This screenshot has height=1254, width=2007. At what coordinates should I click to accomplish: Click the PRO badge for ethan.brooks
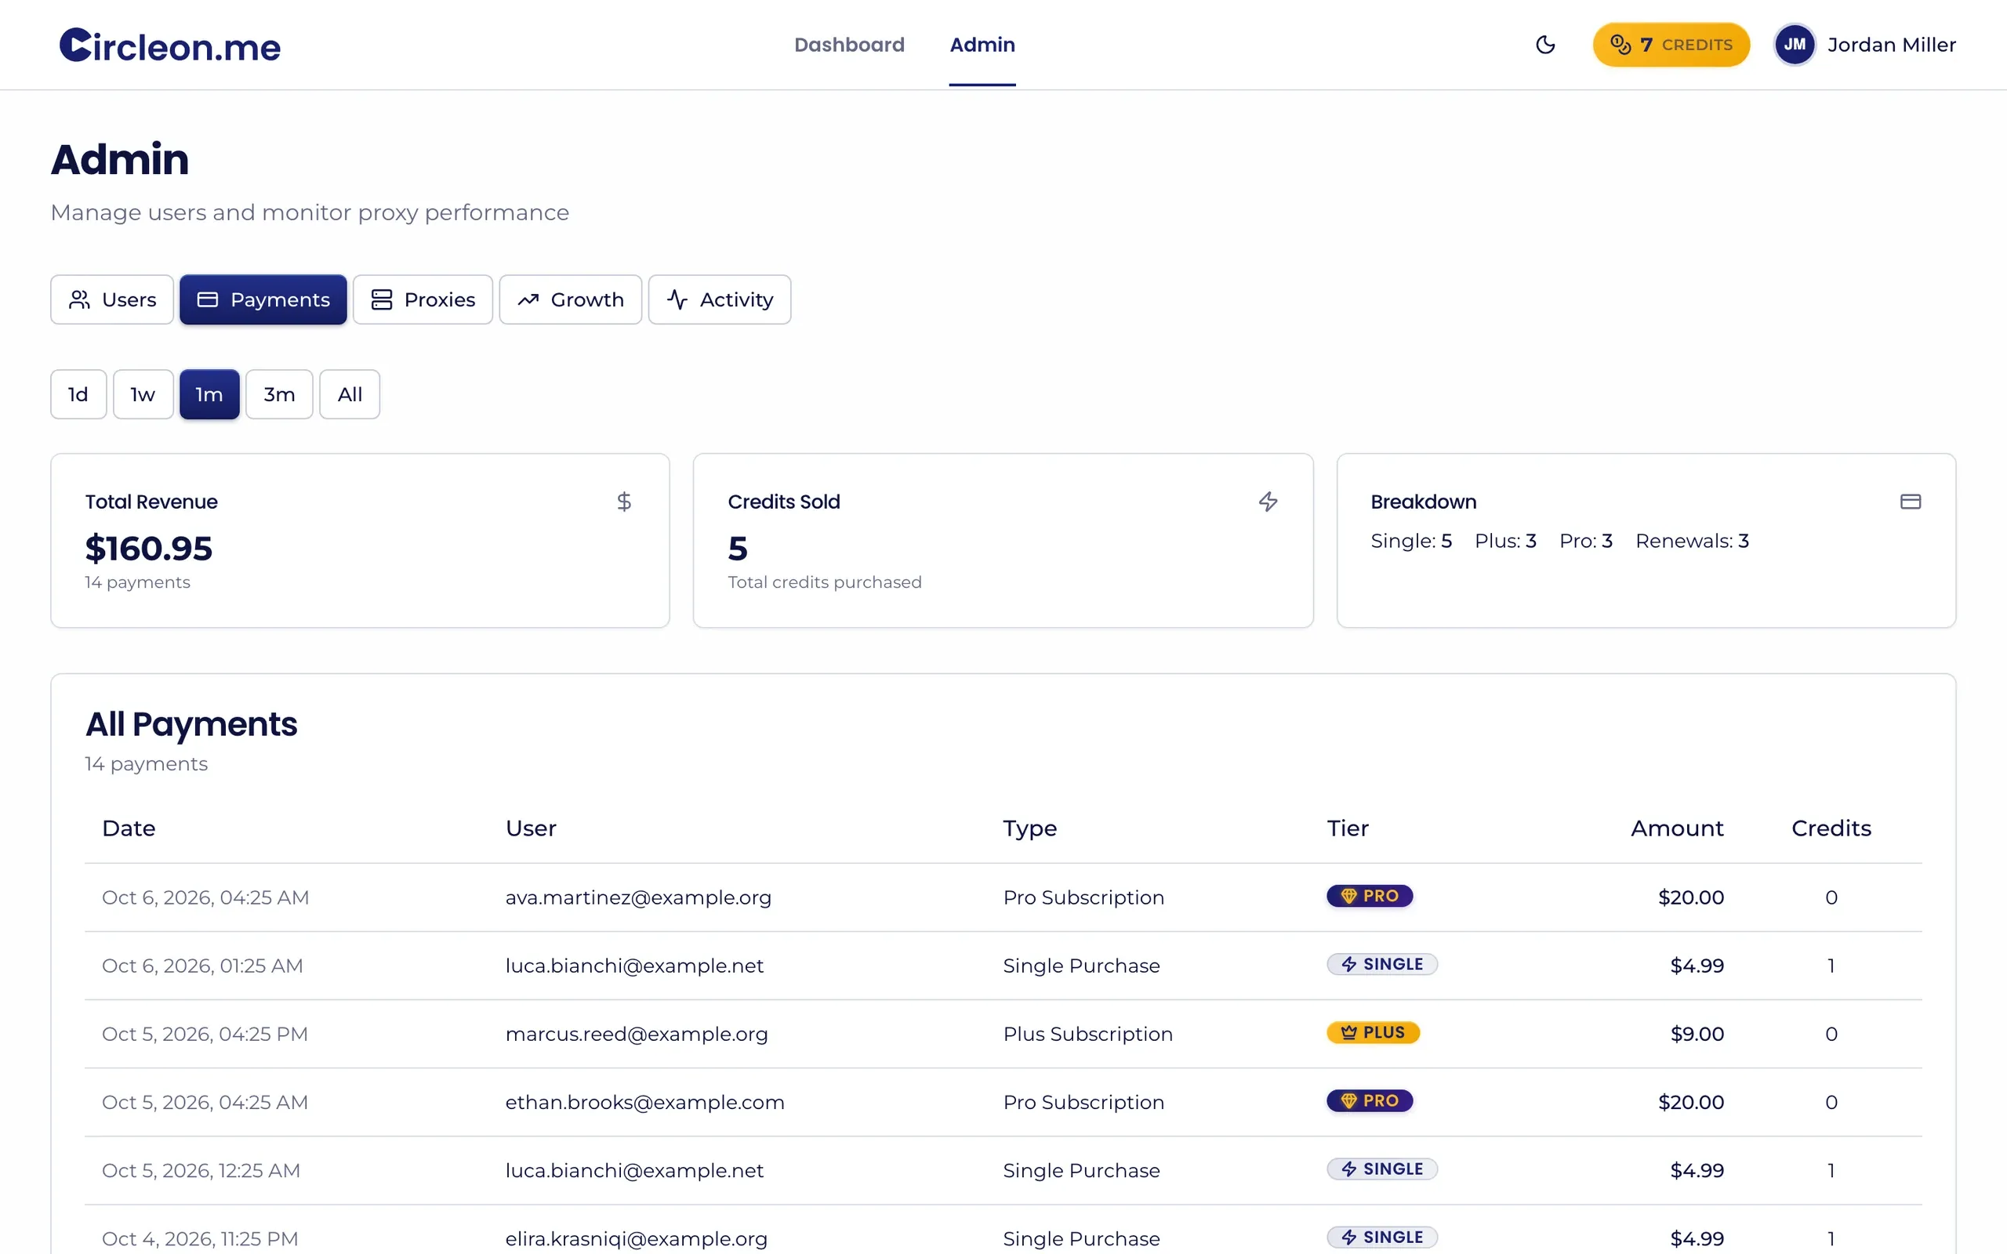[x=1370, y=1101]
